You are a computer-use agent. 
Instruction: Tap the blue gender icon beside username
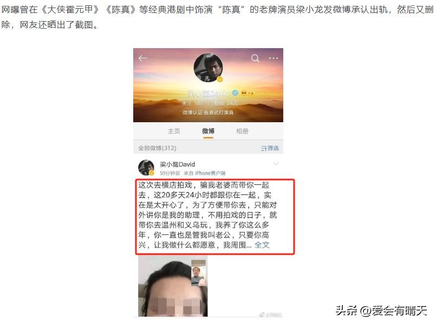[235, 92]
